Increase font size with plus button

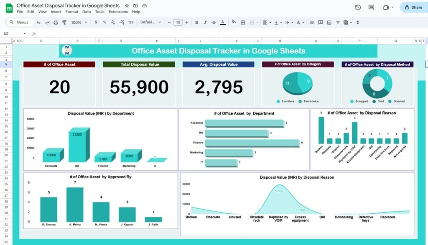click(x=187, y=22)
